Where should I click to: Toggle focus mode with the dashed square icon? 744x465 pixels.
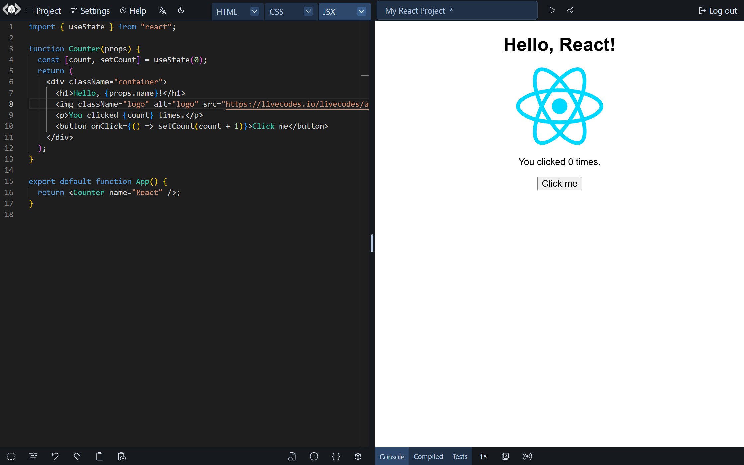(11, 456)
